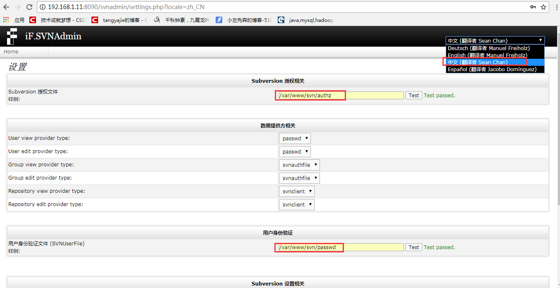This screenshot has height=288, width=560.
Task: Open User edit provider type dropdown
Action: [295, 151]
